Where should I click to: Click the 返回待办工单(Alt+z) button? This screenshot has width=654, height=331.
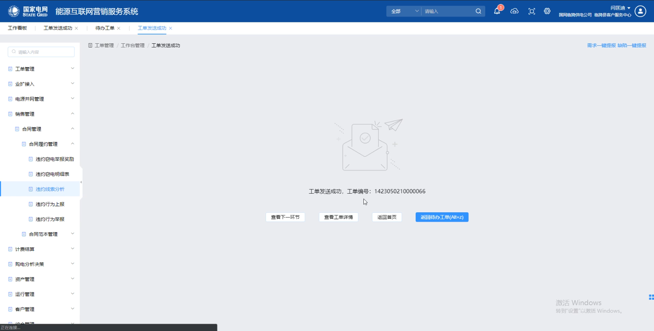(x=442, y=217)
